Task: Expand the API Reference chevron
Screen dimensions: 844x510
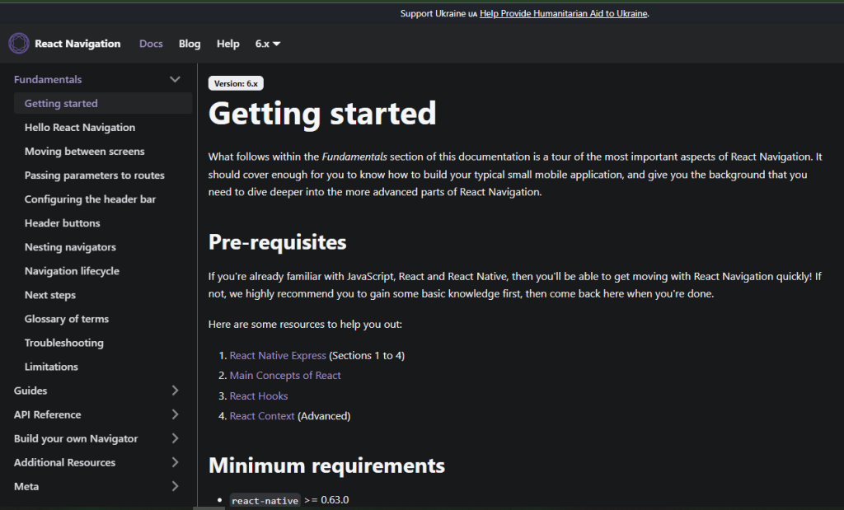Action: (x=175, y=414)
